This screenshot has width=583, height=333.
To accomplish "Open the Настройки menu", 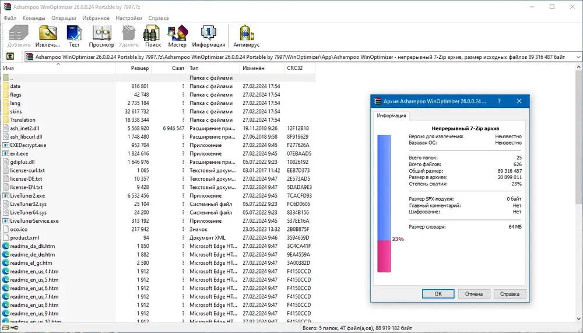I will [x=129, y=18].
